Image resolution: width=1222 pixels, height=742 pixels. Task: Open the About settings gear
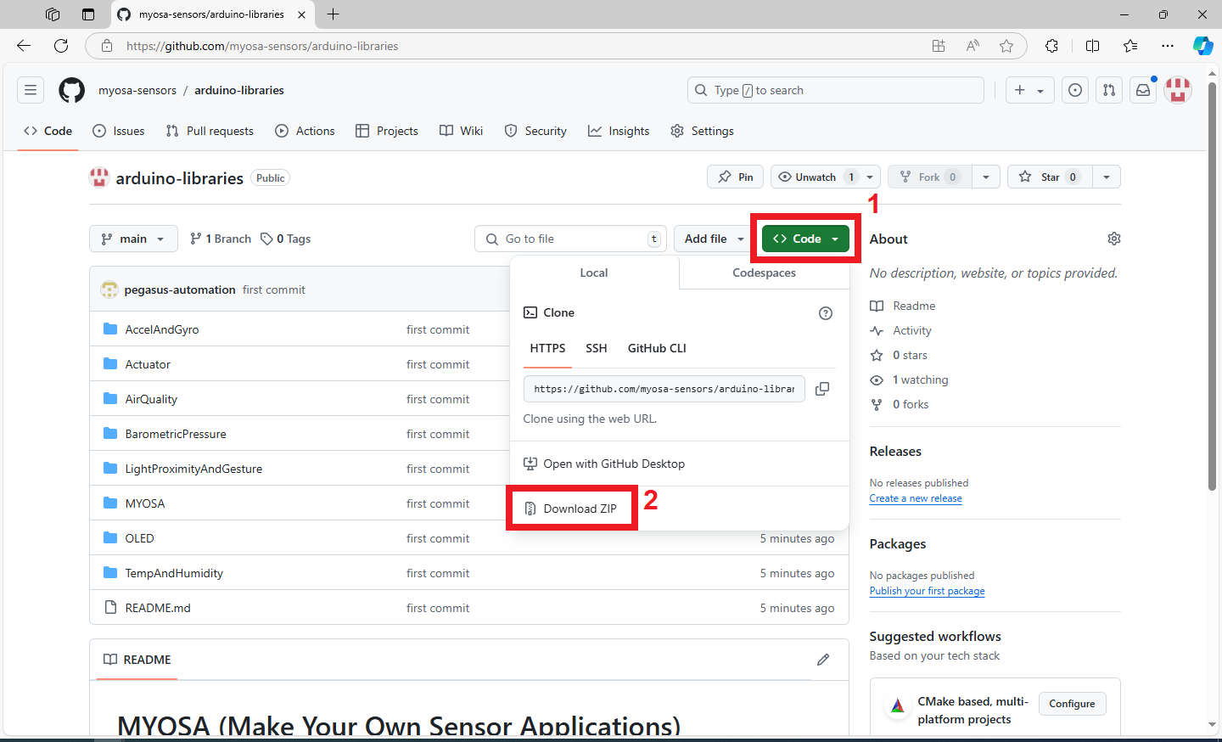coord(1114,239)
